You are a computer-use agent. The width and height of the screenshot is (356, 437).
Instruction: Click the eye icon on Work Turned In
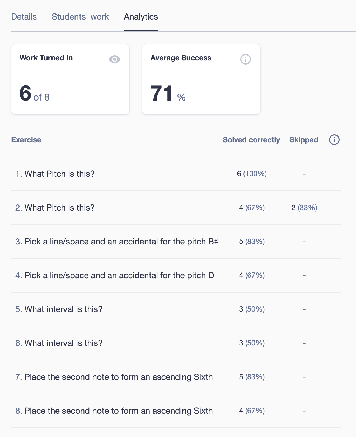(x=114, y=59)
